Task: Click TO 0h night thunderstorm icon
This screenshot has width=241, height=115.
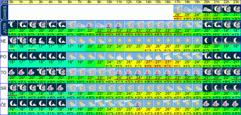Action: coord(12,72)
